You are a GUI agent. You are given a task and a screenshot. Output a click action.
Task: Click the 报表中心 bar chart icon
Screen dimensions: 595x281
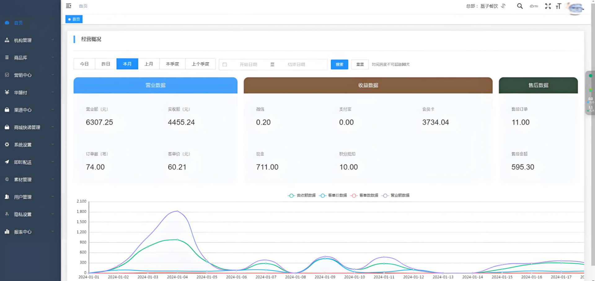click(7, 231)
